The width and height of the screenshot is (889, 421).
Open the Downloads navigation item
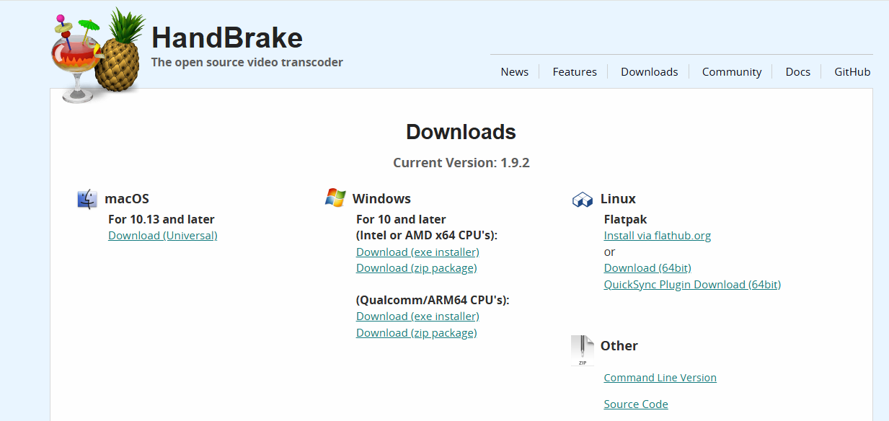650,72
